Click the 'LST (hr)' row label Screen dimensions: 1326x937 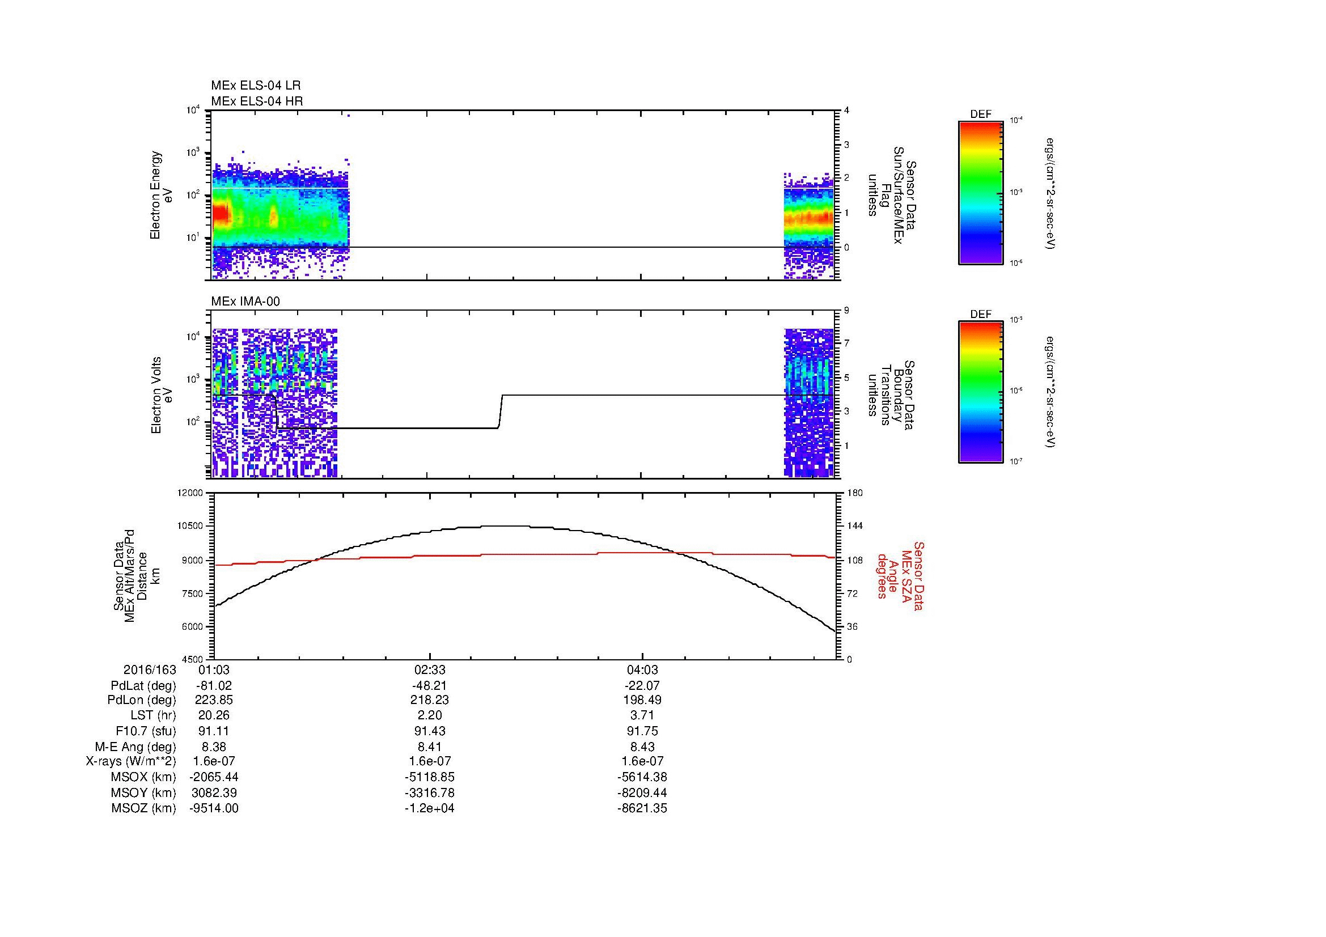coord(153,715)
